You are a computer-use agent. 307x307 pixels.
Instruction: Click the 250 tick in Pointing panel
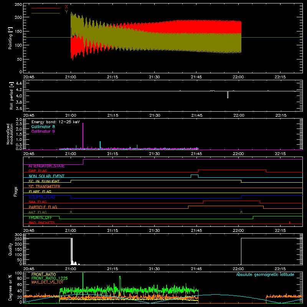18,5
